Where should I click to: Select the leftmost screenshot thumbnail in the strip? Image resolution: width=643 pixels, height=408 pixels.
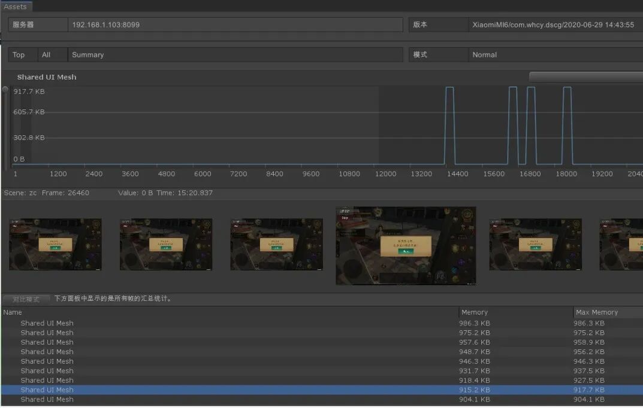tap(55, 244)
